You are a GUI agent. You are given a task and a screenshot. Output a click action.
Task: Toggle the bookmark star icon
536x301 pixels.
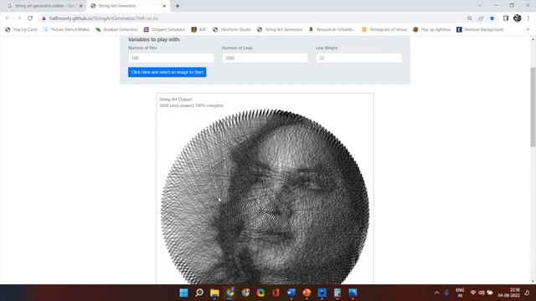pyautogui.click(x=492, y=18)
